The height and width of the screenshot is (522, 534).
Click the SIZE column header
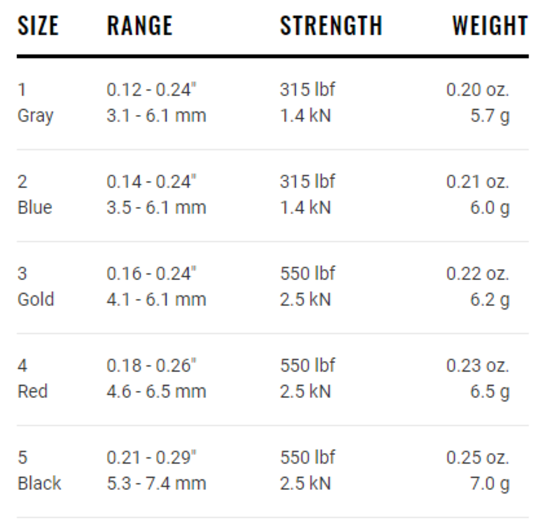click(x=38, y=26)
